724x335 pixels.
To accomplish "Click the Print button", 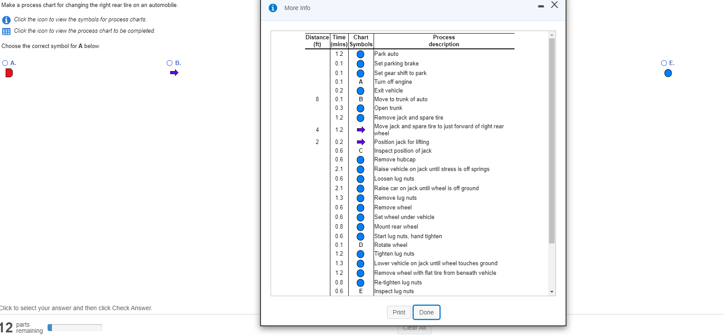I will pos(399,312).
